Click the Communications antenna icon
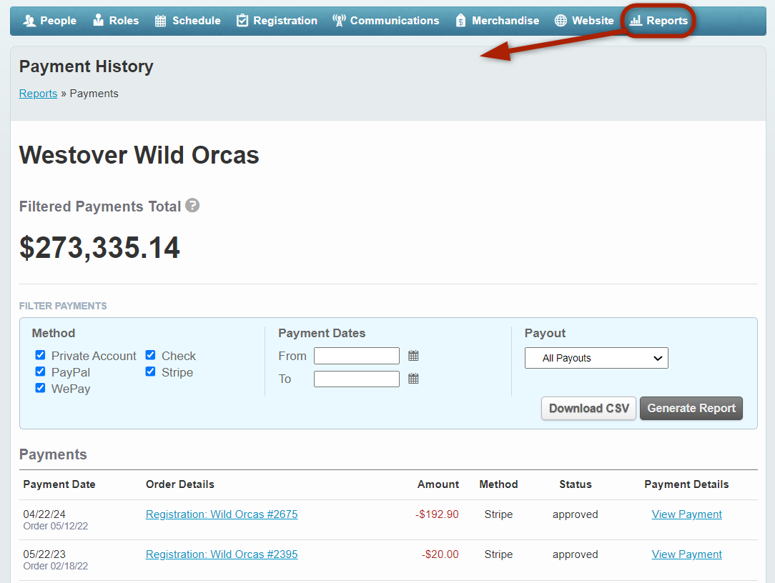 (x=339, y=20)
